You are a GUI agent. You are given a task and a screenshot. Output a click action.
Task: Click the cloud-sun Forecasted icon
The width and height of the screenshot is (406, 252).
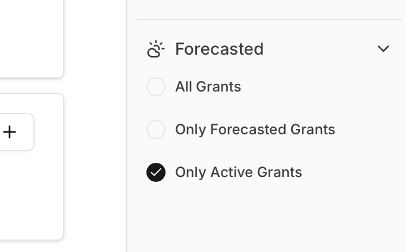click(155, 49)
